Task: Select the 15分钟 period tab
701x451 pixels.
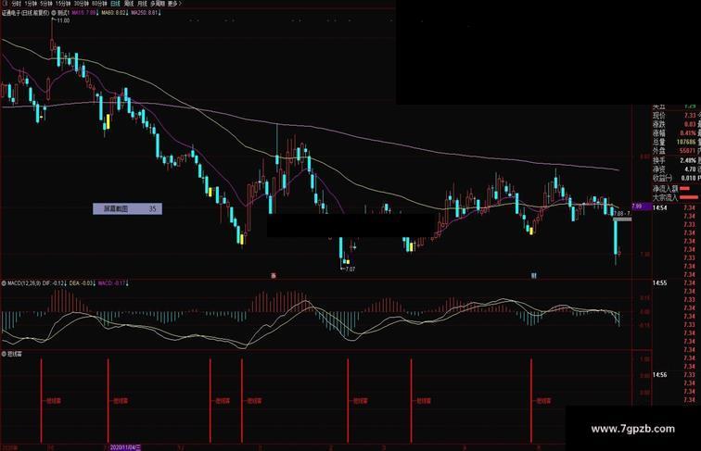Action: click(63, 4)
